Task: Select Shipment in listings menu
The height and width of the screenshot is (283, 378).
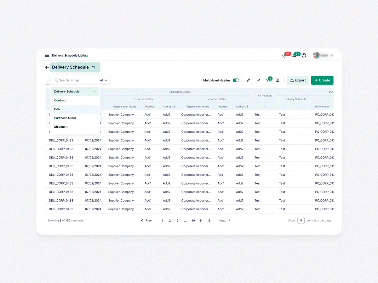Action: (75, 127)
